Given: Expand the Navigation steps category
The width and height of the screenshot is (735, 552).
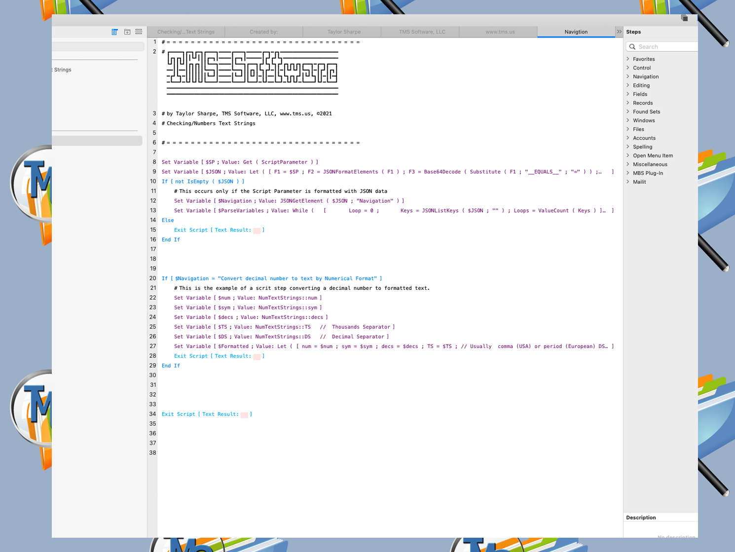Looking at the screenshot, I should pos(628,77).
